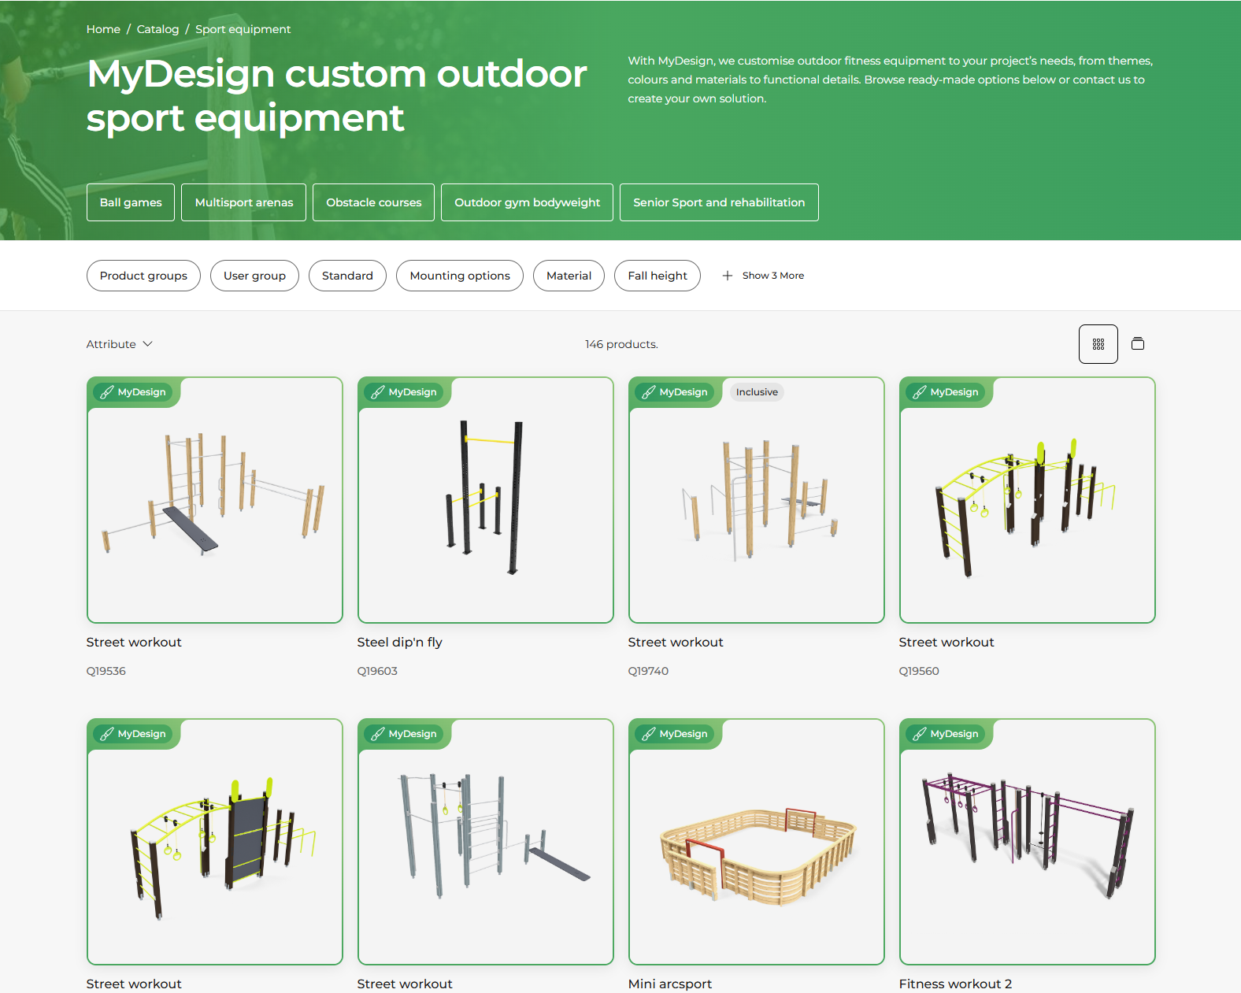The height and width of the screenshot is (993, 1241).
Task: Expand the Mounting options filter
Action: 459,276
